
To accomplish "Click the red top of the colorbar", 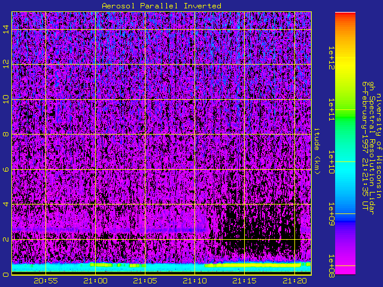I will coord(345,15).
